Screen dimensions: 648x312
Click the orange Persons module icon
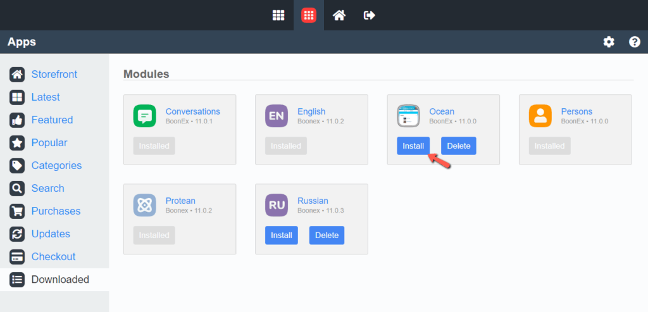click(540, 116)
